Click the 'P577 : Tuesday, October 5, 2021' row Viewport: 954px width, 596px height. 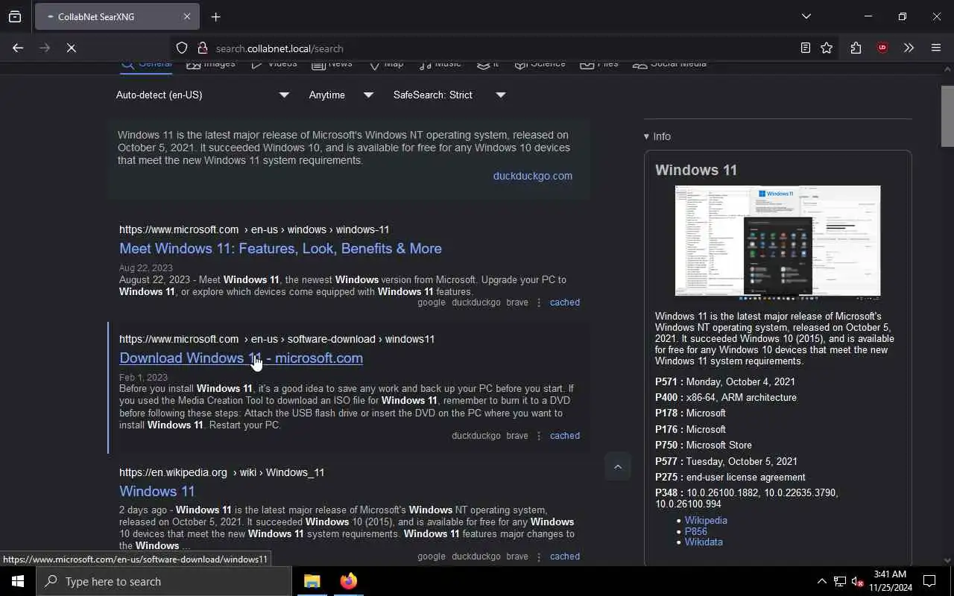(x=726, y=461)
